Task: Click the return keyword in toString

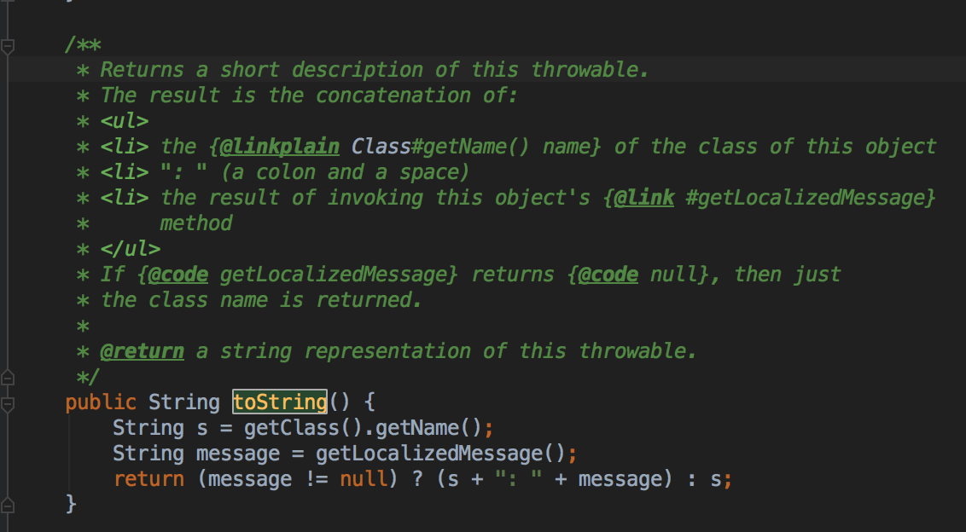Action: click(148, 478)
